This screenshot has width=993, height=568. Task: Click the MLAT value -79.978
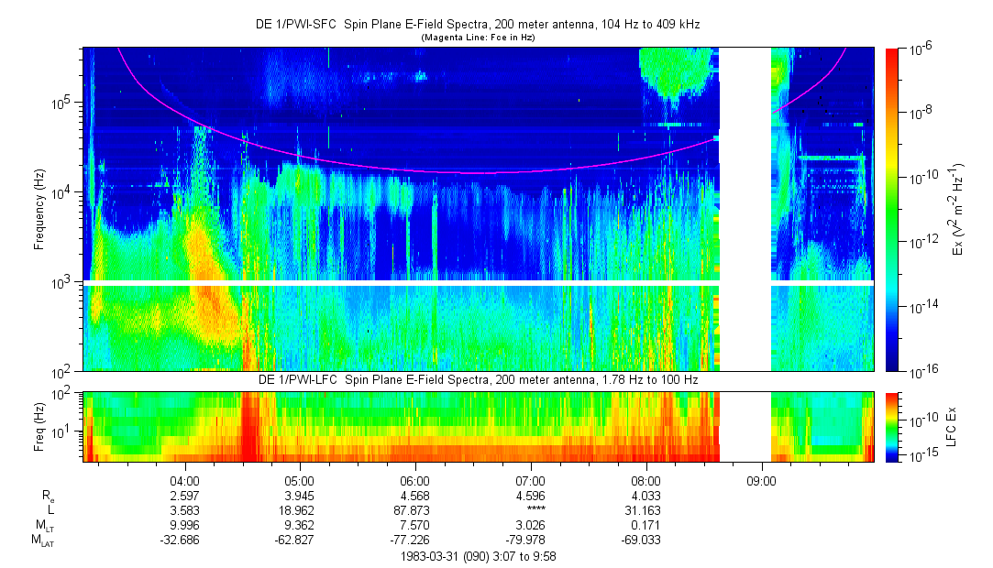coord(531,541)
